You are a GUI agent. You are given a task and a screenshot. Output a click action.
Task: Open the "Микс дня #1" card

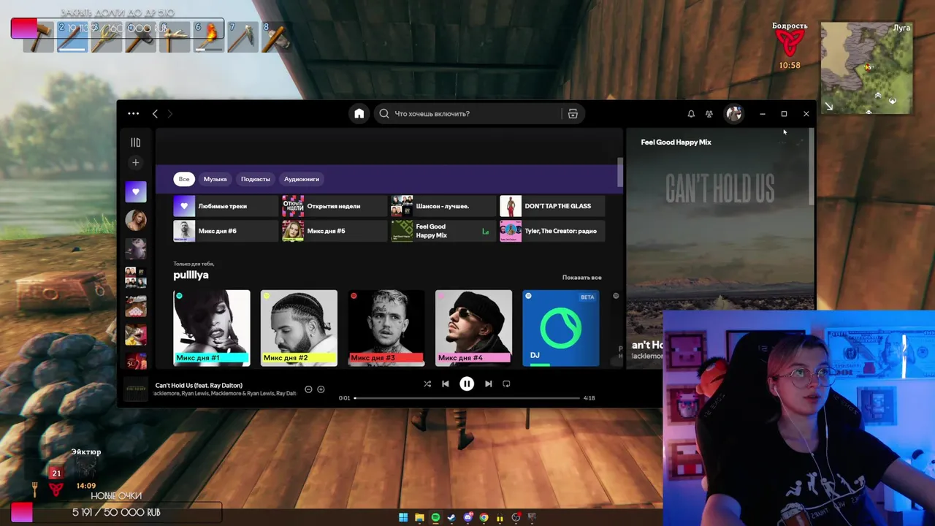click(x=212, y=328)
